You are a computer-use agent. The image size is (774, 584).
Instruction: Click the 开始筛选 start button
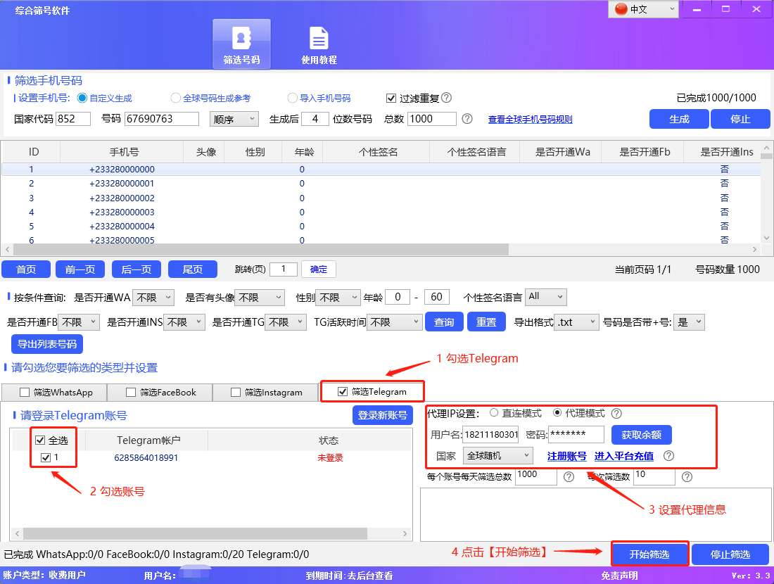[x=649, y=554]
